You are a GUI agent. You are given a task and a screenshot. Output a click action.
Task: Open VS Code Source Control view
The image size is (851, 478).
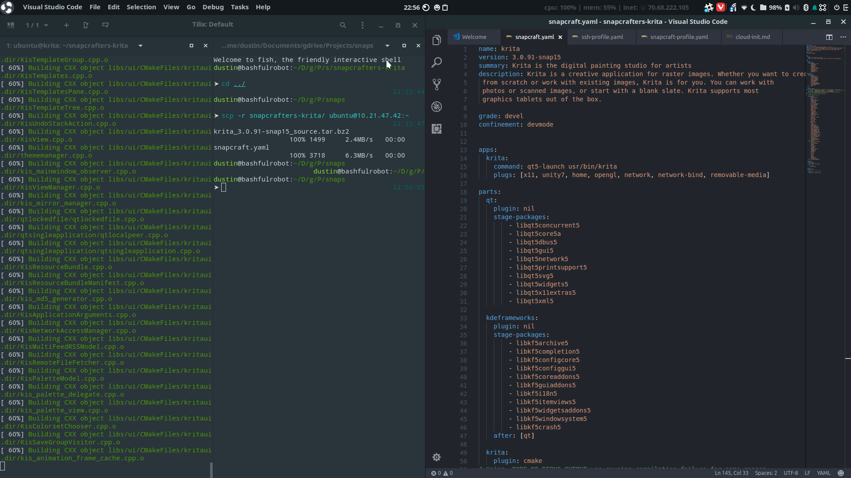pos(437,85)
